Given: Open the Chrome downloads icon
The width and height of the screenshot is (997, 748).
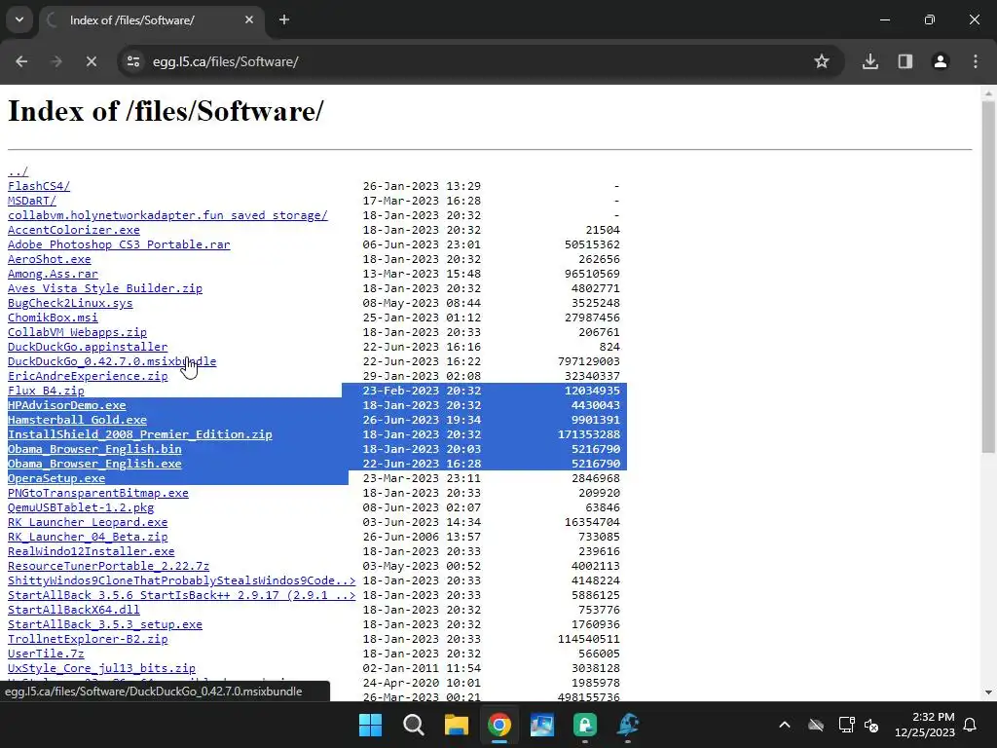Looking at the screenshot, I should 870,61.
